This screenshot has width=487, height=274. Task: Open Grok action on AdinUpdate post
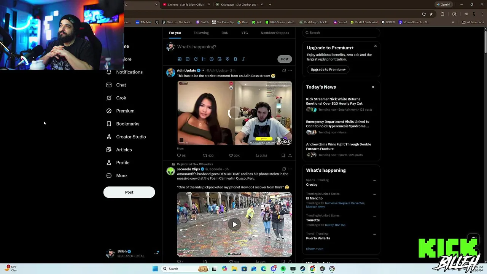click(284, 70)
